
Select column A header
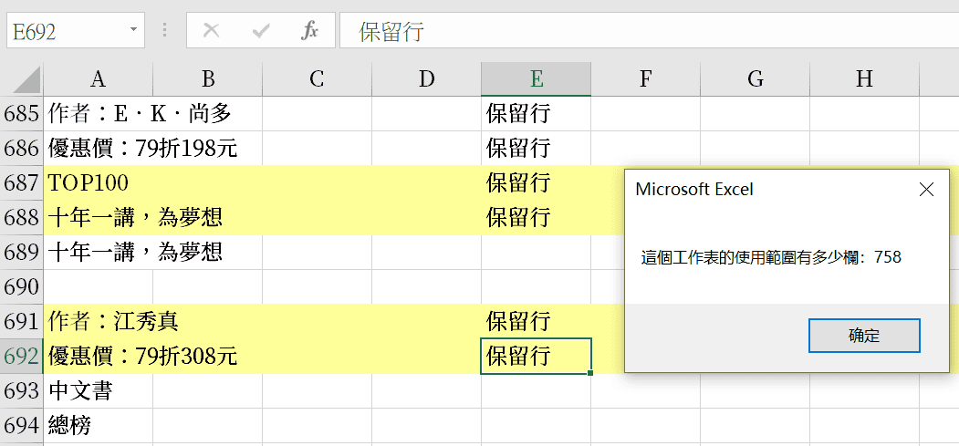click(x=98, y=78)
